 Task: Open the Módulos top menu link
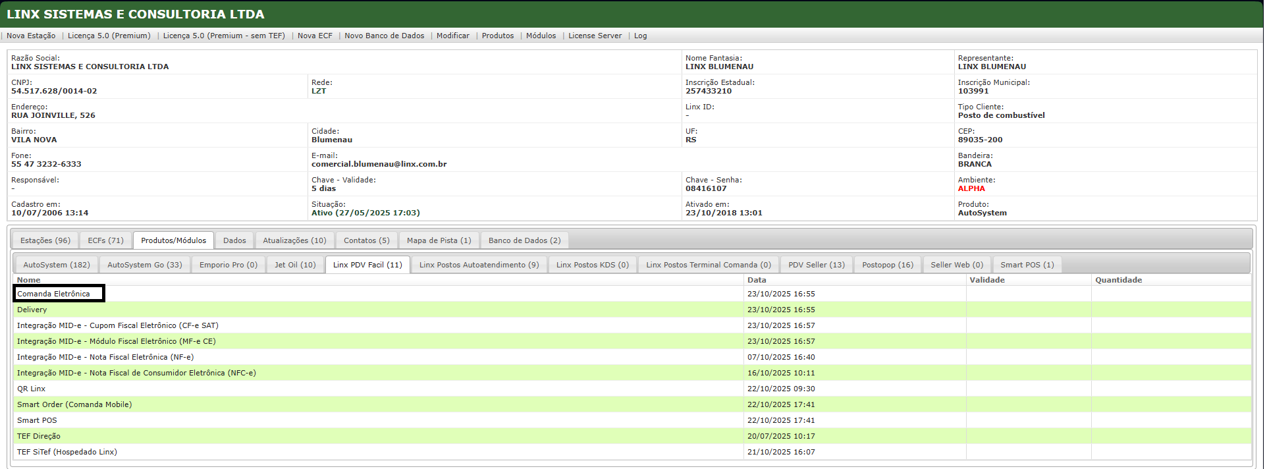pyautogui.click(x=541, y=36)
